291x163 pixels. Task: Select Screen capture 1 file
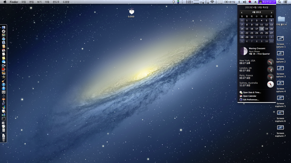click(280, 39)
